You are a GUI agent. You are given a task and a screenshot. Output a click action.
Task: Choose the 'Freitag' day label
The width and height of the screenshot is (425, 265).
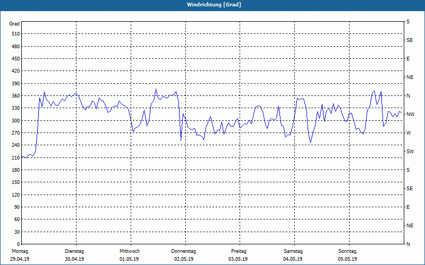coord(239,251)
